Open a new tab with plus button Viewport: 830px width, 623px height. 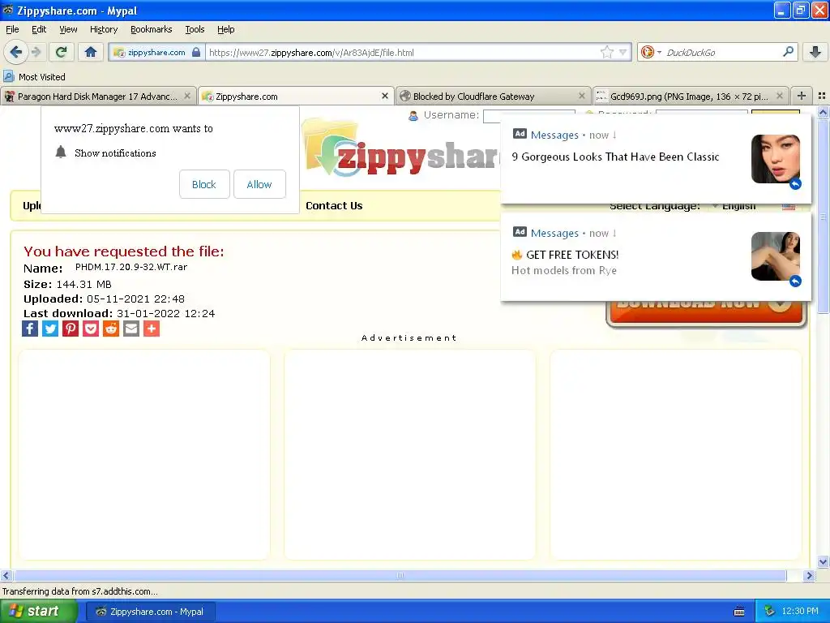[x=802, y=96]
